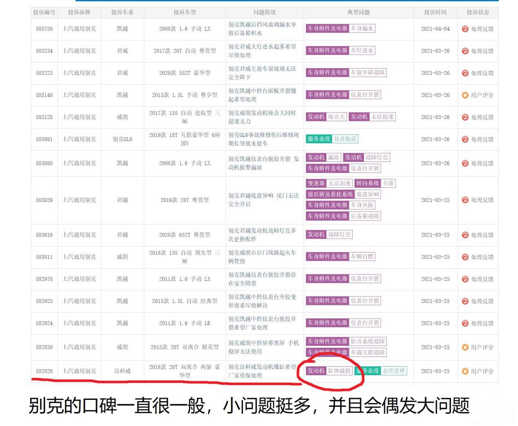This screenshot has height=426, width=518.
Task: Click model 2011款 1.6 手动 LE
Action: (x=185, y=323)
